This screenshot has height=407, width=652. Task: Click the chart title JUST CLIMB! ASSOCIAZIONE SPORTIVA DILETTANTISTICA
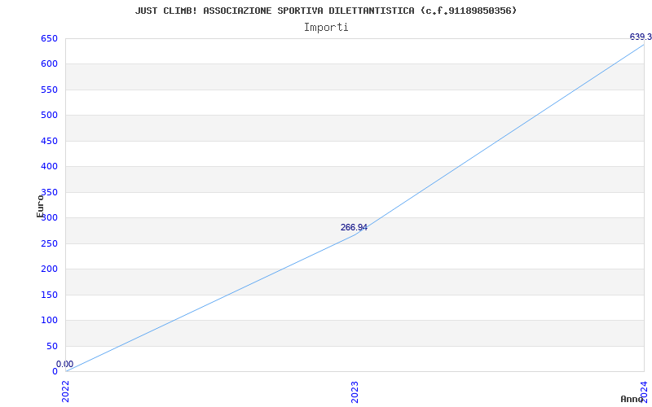pos(325,11)
